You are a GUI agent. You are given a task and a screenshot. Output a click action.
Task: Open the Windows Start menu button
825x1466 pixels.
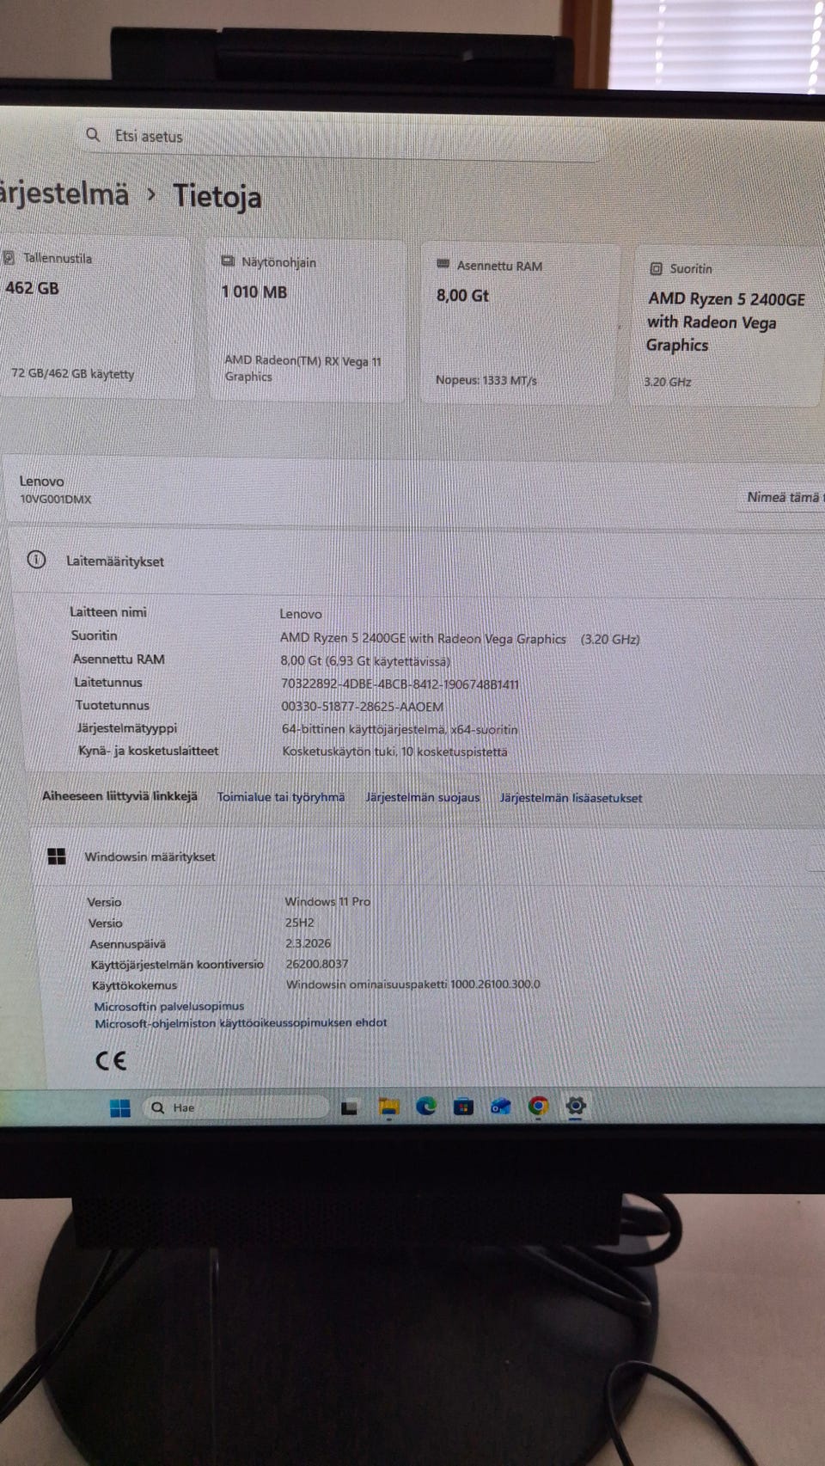[120, 1107]
